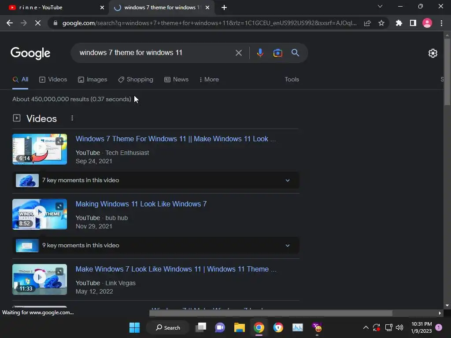Close the rinne - YouTube tab
The height and width of the screenshot is (338, 451).
[x=102, y=7]
